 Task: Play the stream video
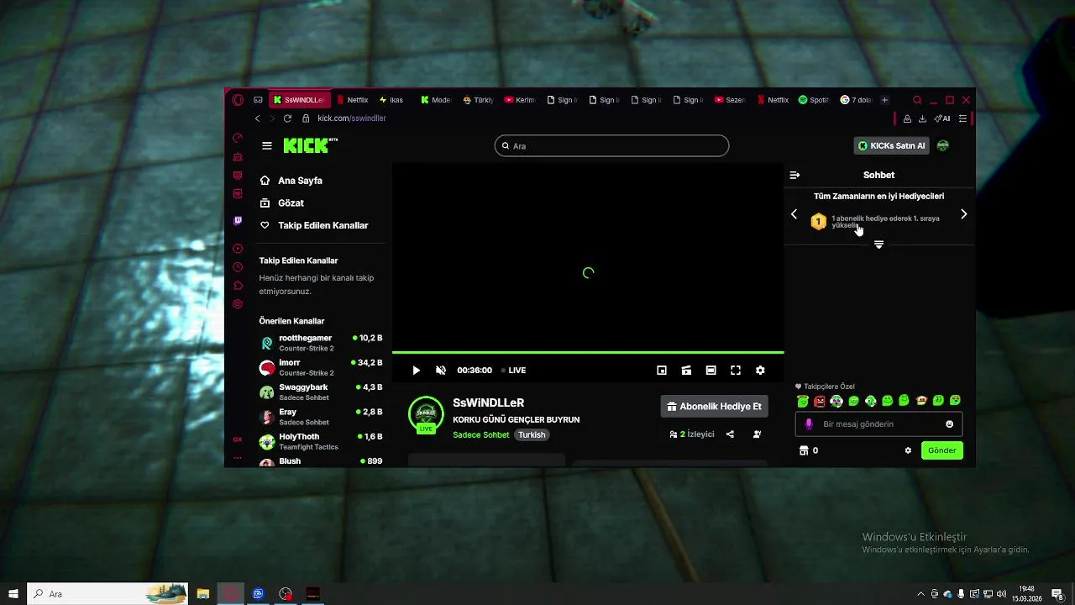[x=416, y=371]
